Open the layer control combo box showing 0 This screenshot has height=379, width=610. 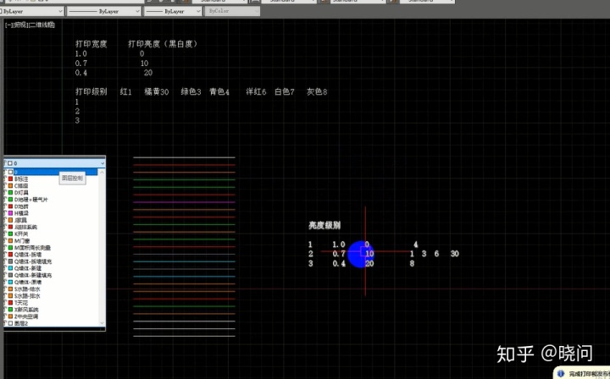tap(54, 163)
